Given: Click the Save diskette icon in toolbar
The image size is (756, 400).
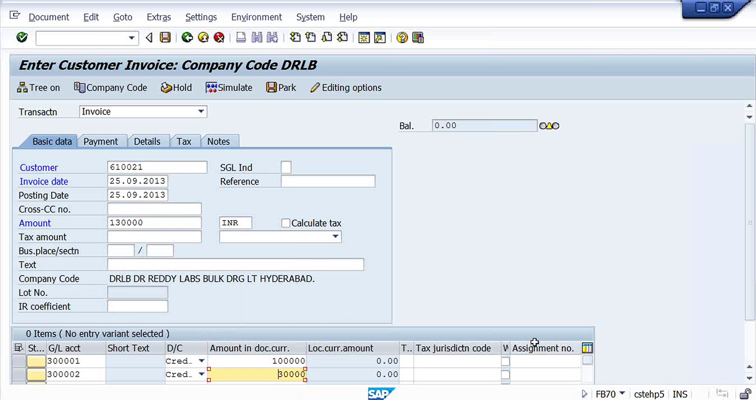Looking at the screenshot, I should click(x=165, y=38).
